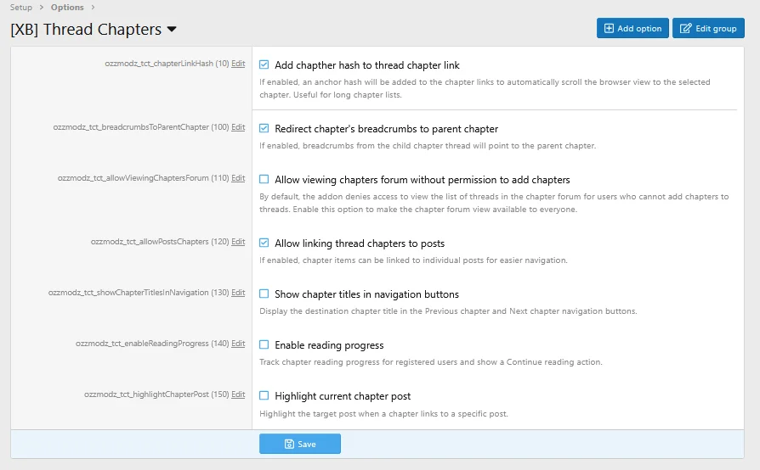Click the [XB] Thread Chapters page title
This screenshot has height=470, width=760.
(x=86, y=30)
